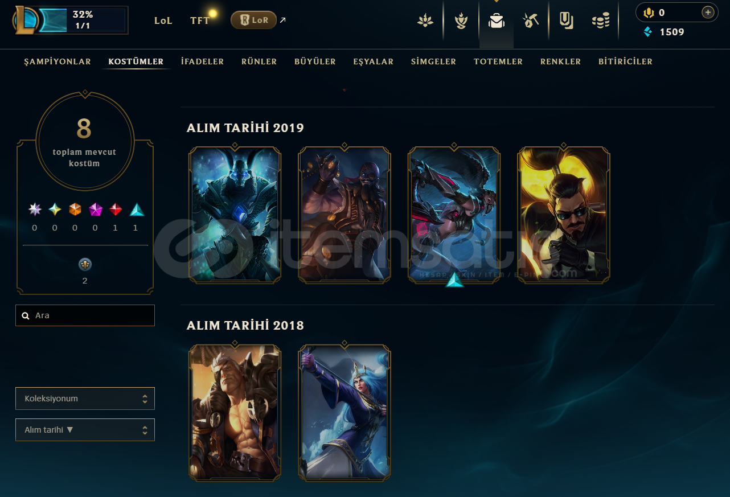Open the collection backpack icon
The image size is (730, 497).
[x=497, y=21]
